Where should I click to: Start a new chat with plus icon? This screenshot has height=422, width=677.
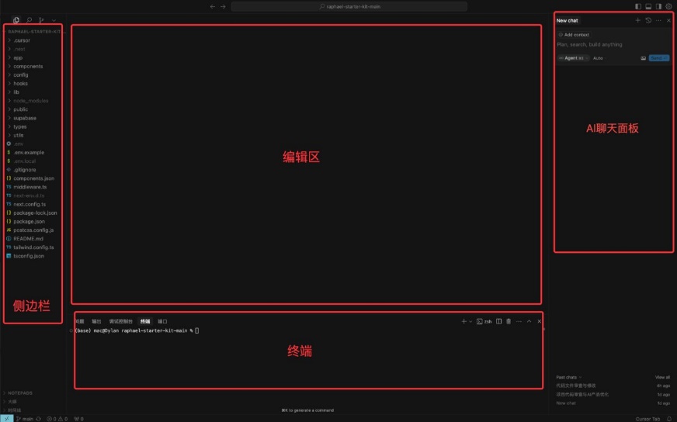[638, 20]
